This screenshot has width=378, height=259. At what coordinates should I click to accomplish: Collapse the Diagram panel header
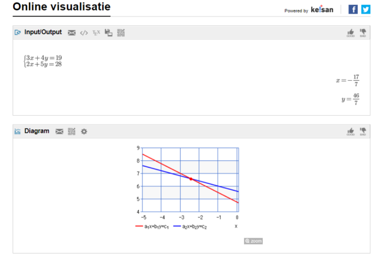37,131
